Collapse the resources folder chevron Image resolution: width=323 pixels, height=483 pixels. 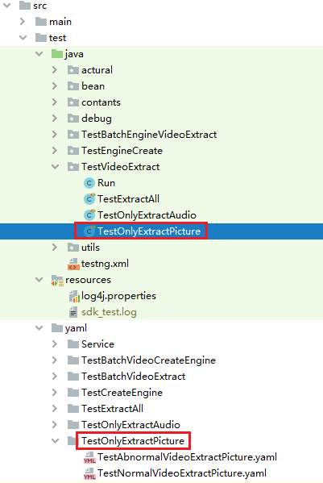pyautogui.click(x=39, y=279)
